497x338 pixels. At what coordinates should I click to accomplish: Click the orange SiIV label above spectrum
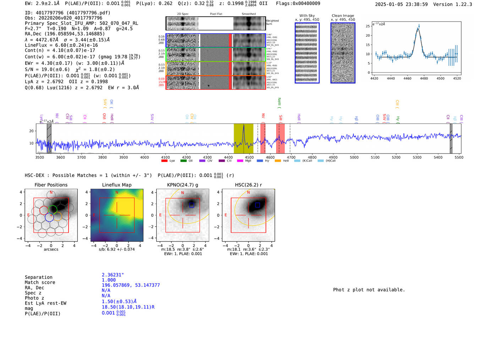tap(105, 104)
